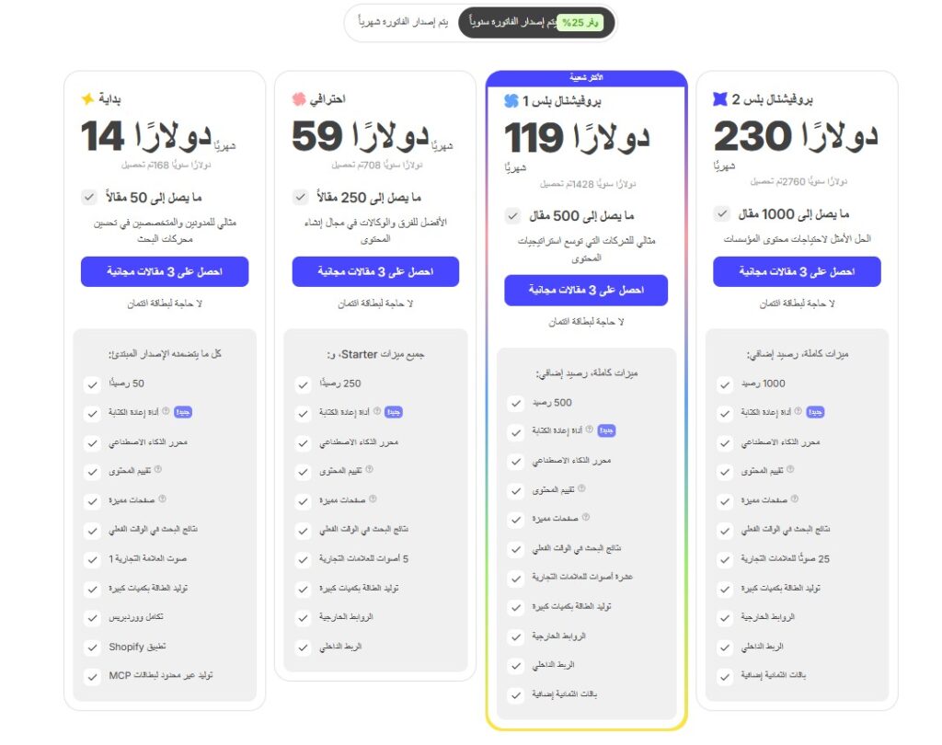Click the blue swirl icon on the بروفيشنال بلس 1 plan
This screenshot has height=745, width=942.
[511, 101]
